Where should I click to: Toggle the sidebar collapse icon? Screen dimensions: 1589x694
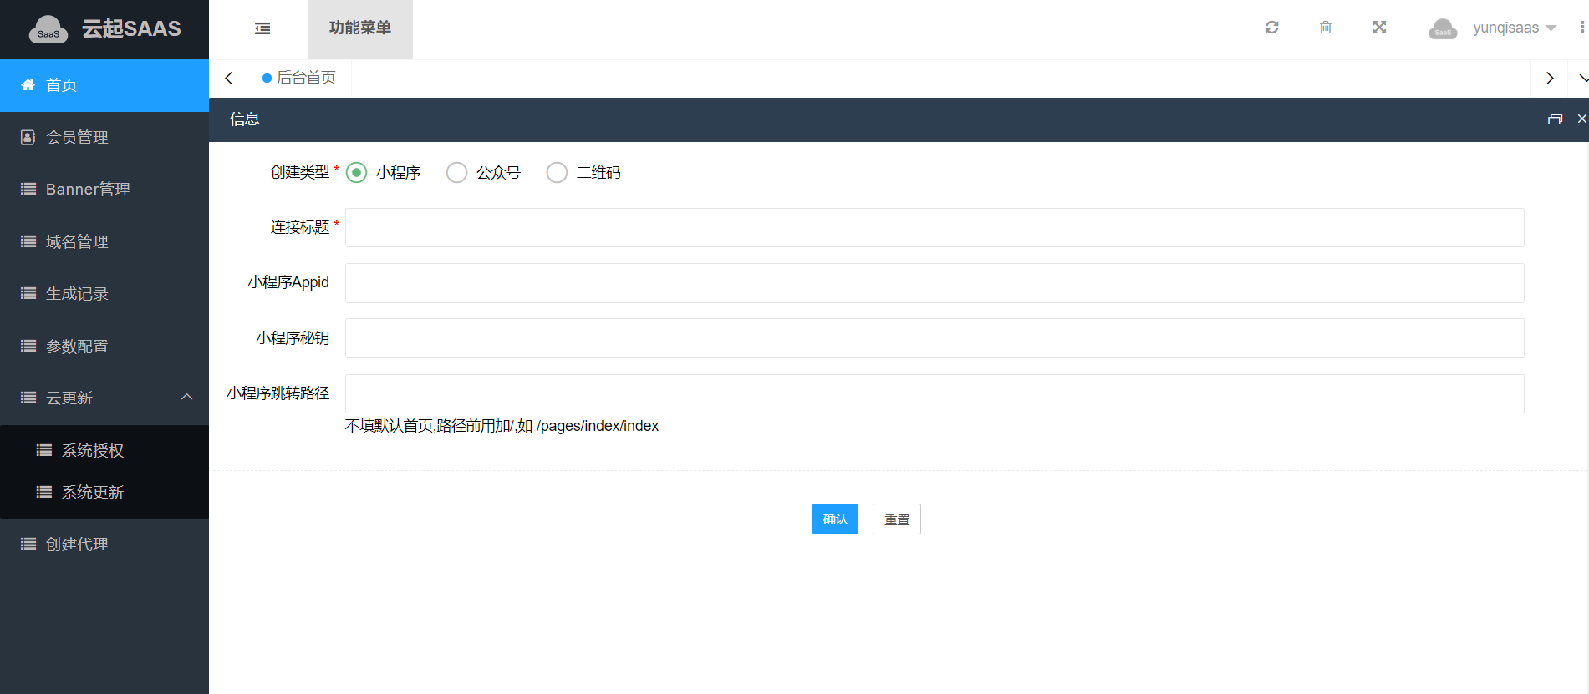[x=262, y=28]
